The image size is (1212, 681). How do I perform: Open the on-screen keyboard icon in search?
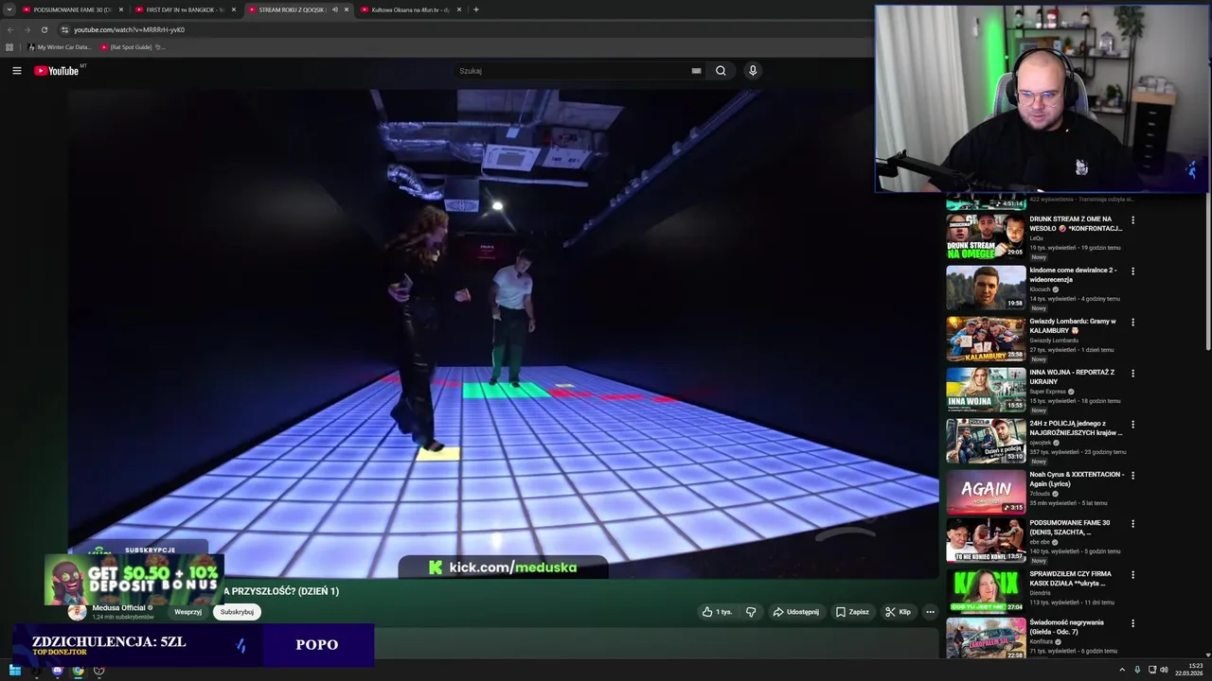click(x=696, y=71)
